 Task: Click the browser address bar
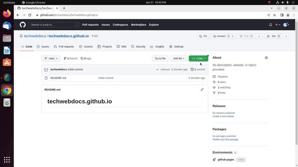150,15
